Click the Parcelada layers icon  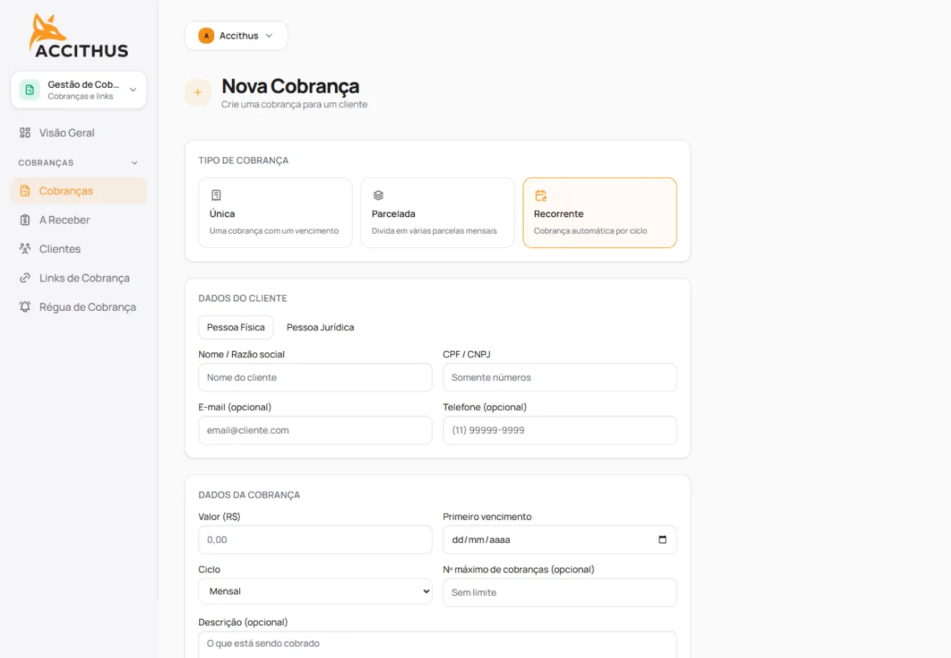[378, 195]
